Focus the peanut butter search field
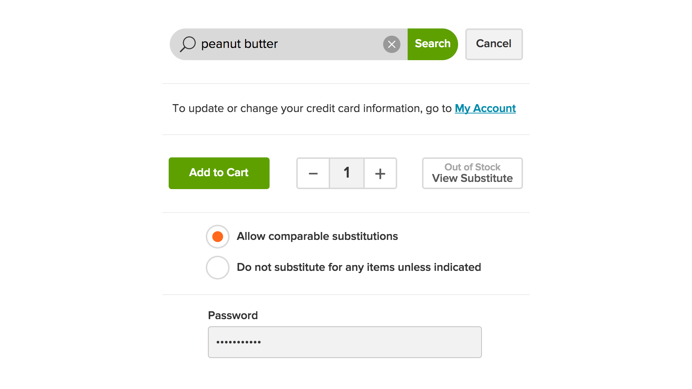This screenshot has height=389, width=692. [x=288, y=44]
